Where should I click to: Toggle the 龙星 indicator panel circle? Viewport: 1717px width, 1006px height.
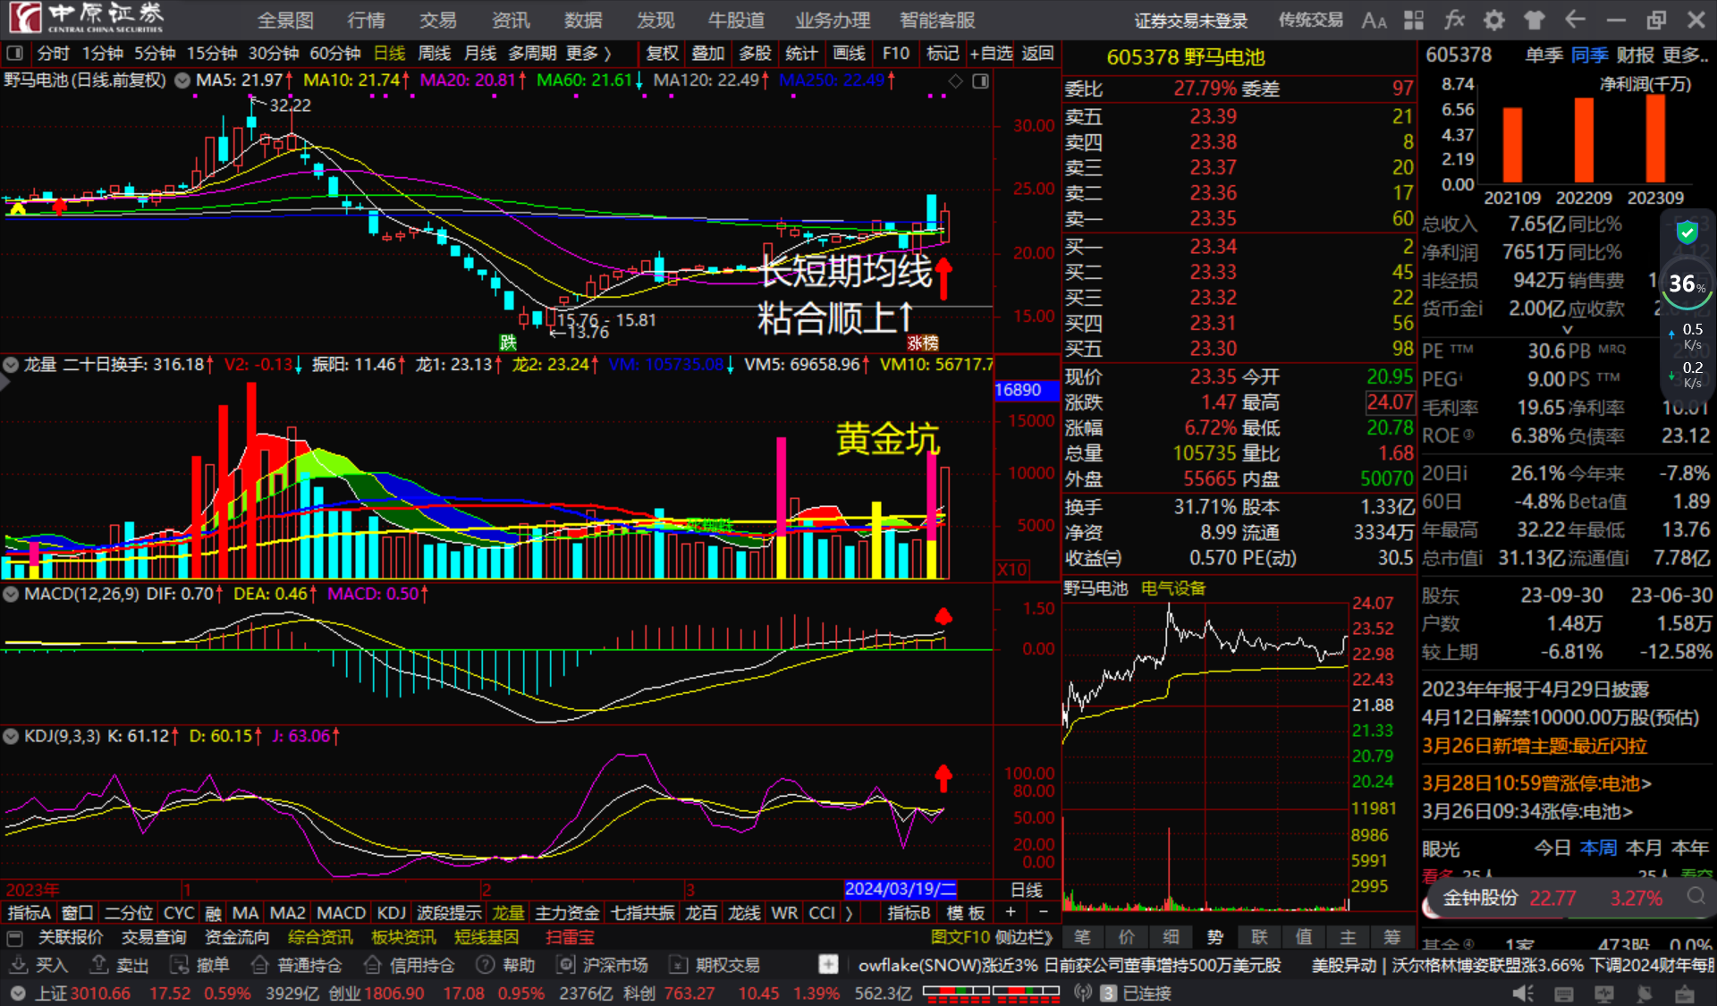click(11, 365)
